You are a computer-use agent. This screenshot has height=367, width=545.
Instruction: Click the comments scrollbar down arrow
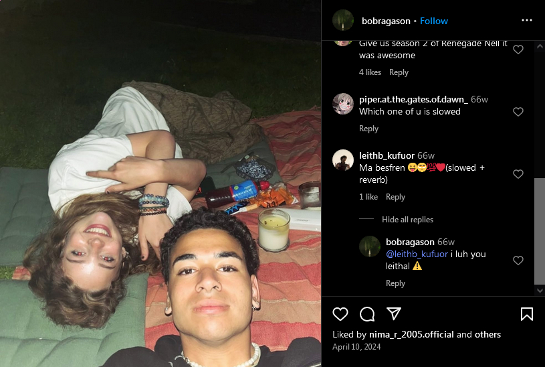coord(540,291)
